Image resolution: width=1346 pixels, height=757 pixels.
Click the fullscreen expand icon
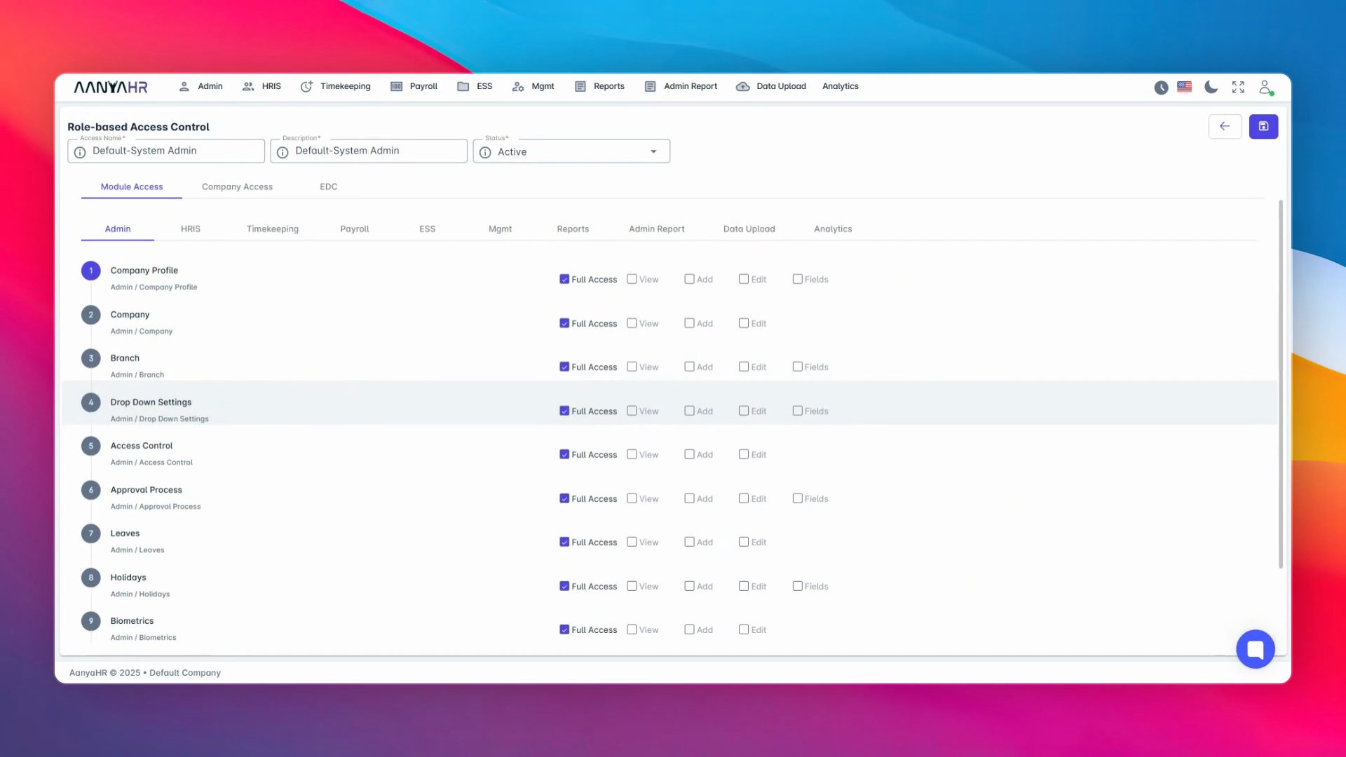1238,87
